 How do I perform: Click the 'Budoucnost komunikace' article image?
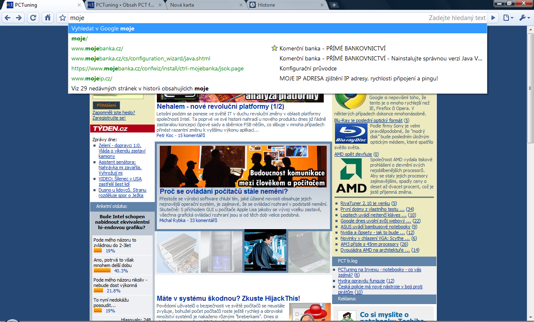[x=243, y=167]
